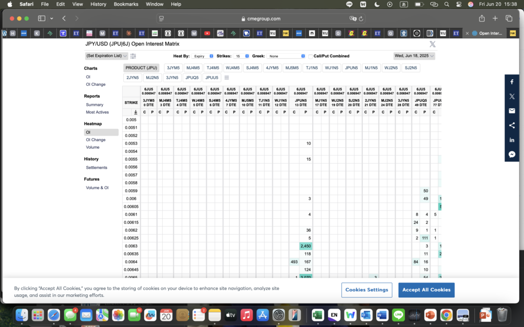Change the trade date Wed, Jun 18, 2025
This screenshot has width=524, height=327.
click(414, 56)
